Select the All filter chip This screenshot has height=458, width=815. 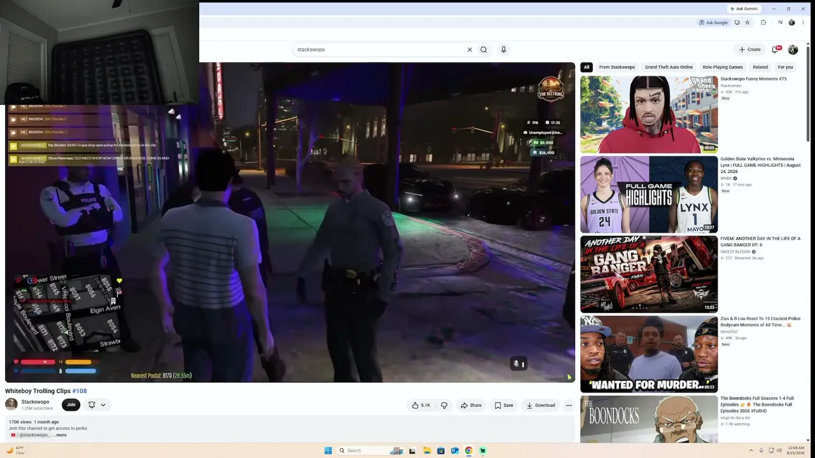[x=586, y=67]
